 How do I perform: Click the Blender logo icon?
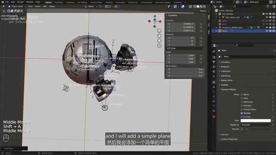(3, 2)
